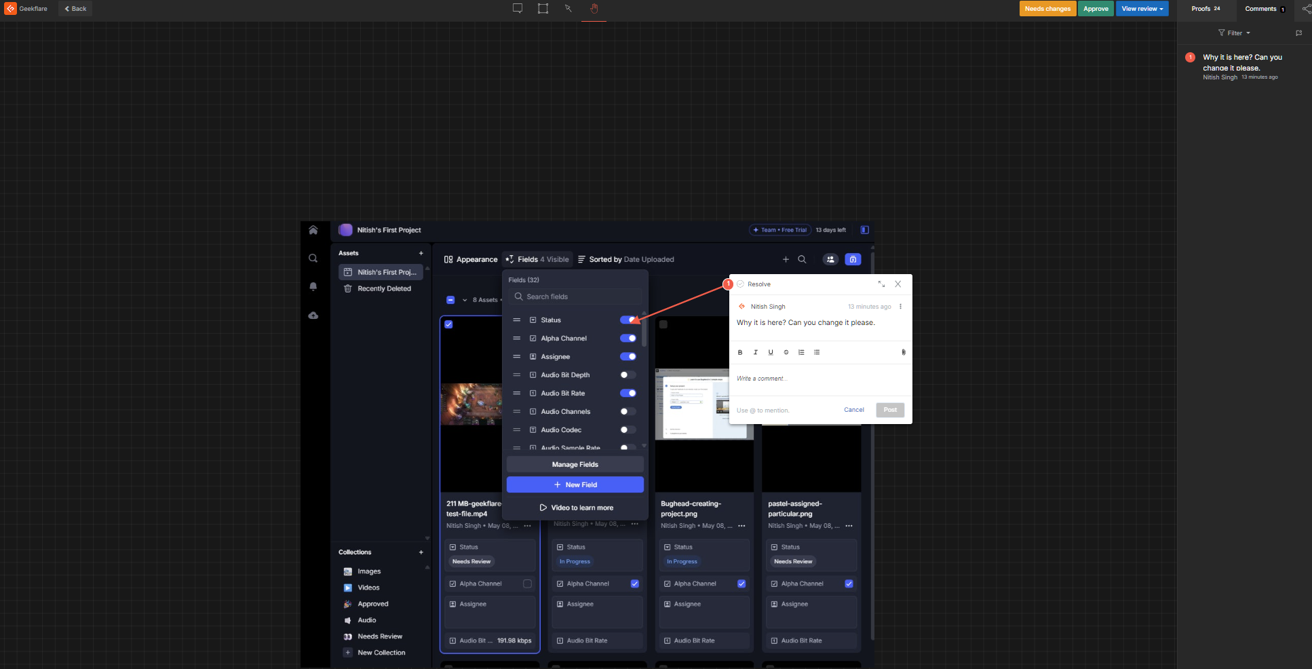
Task: Click the Search fields input box
Action: point(575,297)
